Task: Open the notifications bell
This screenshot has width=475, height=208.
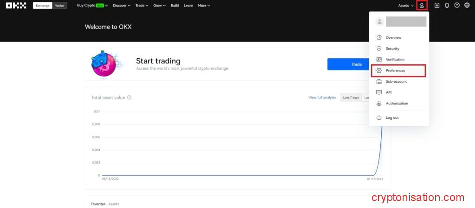Action: pyautogui.click(x=447, y=6)
